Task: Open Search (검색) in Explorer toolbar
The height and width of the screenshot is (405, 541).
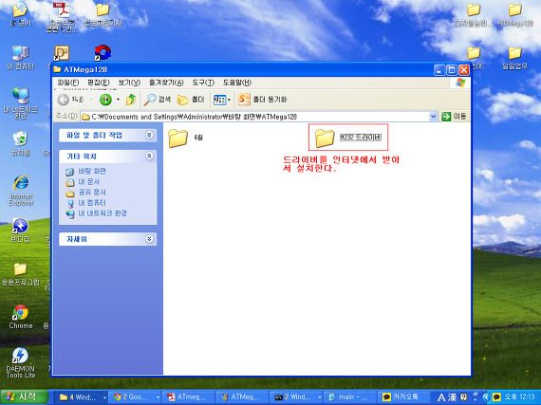Action: click(x=157, y=100)
